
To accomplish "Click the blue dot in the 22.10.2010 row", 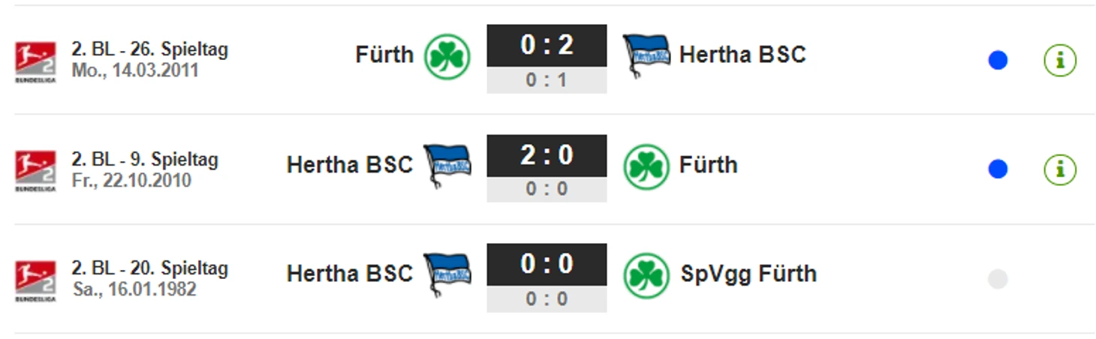I will click(998, 170).
